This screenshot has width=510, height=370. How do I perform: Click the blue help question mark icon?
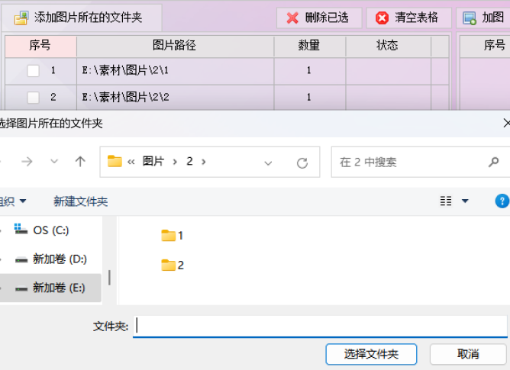[x=502, y=201]
